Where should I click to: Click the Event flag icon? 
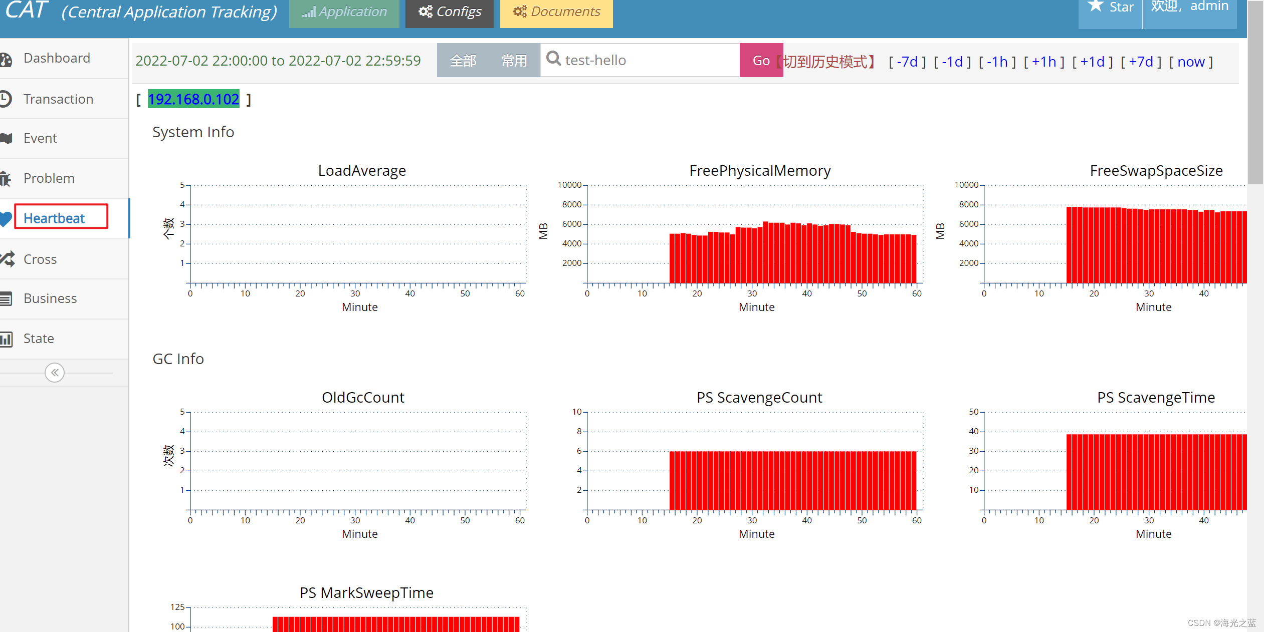(6, 138)
